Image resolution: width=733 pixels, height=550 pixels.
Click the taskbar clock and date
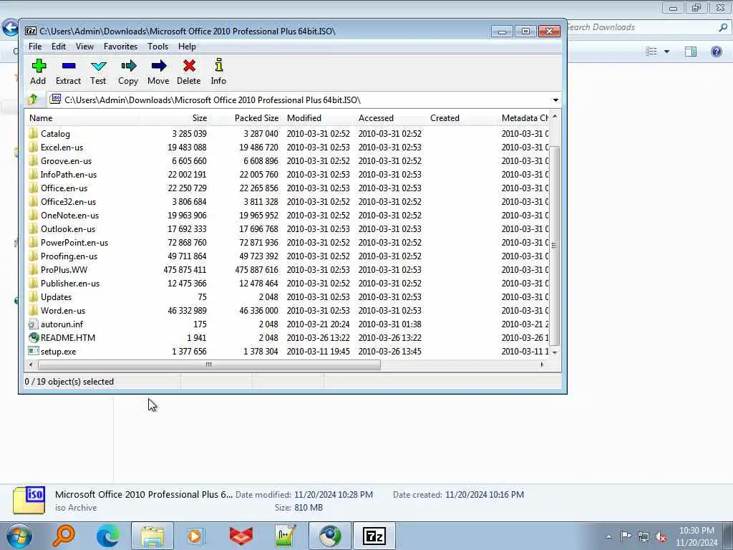pyautogui.click(x=696, y=536)
